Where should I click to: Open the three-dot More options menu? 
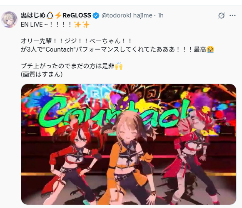tap(232, 15)
